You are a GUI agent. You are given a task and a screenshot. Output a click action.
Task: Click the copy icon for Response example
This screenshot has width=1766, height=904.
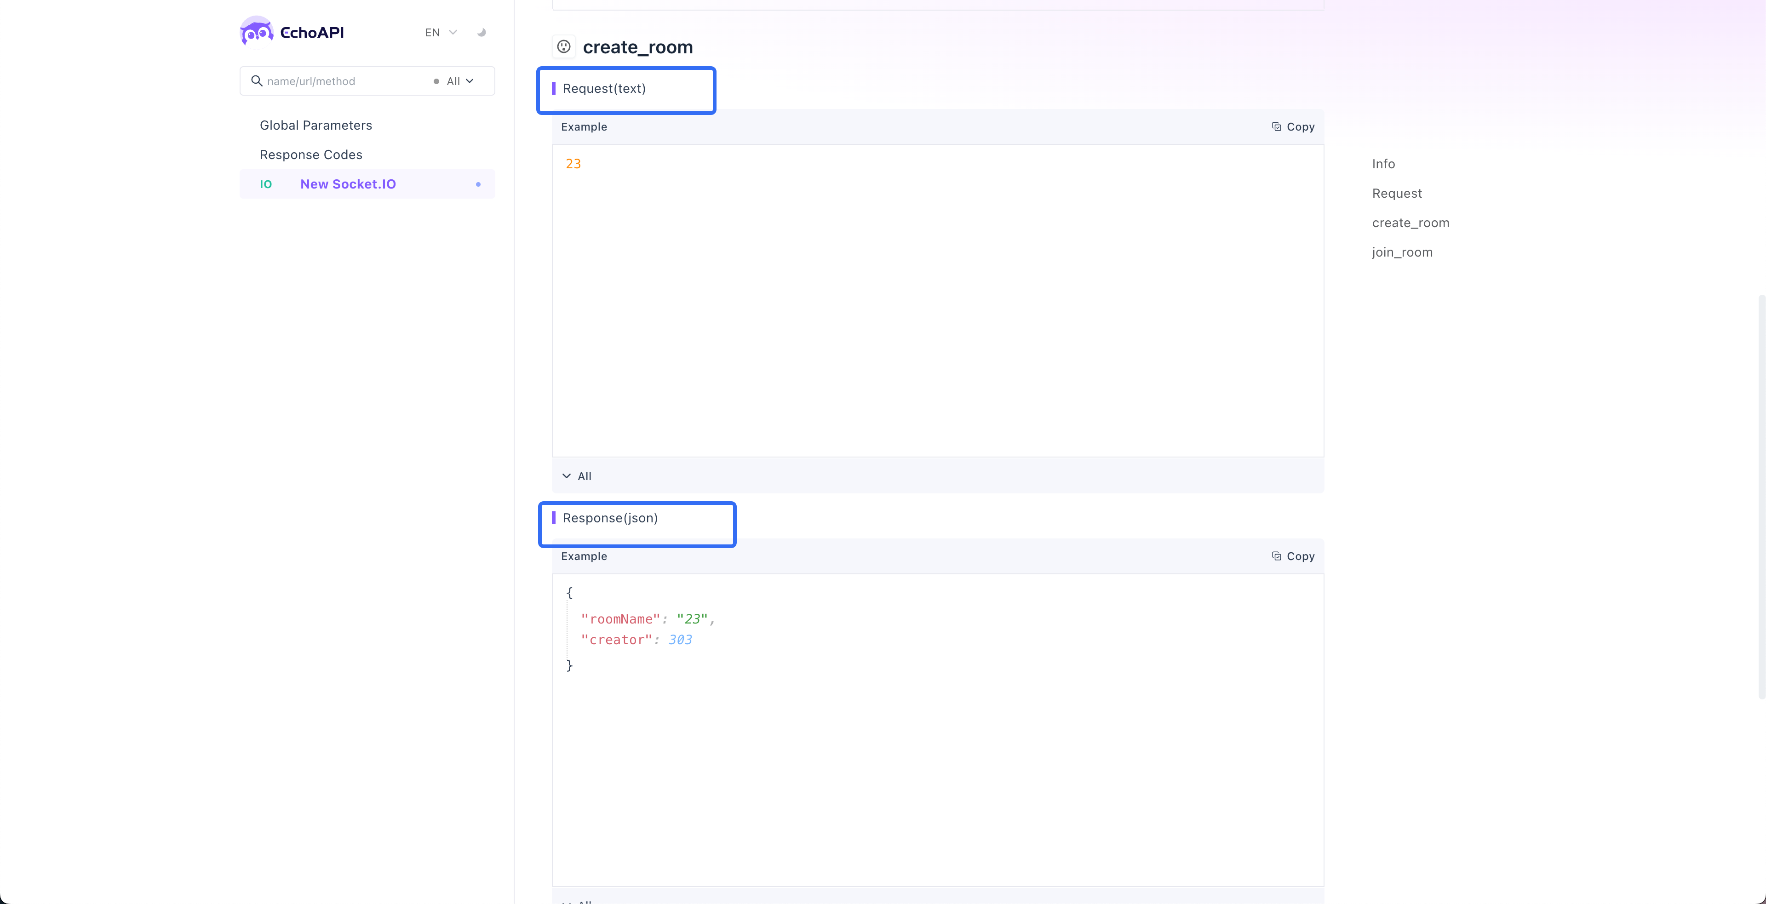1276,556
